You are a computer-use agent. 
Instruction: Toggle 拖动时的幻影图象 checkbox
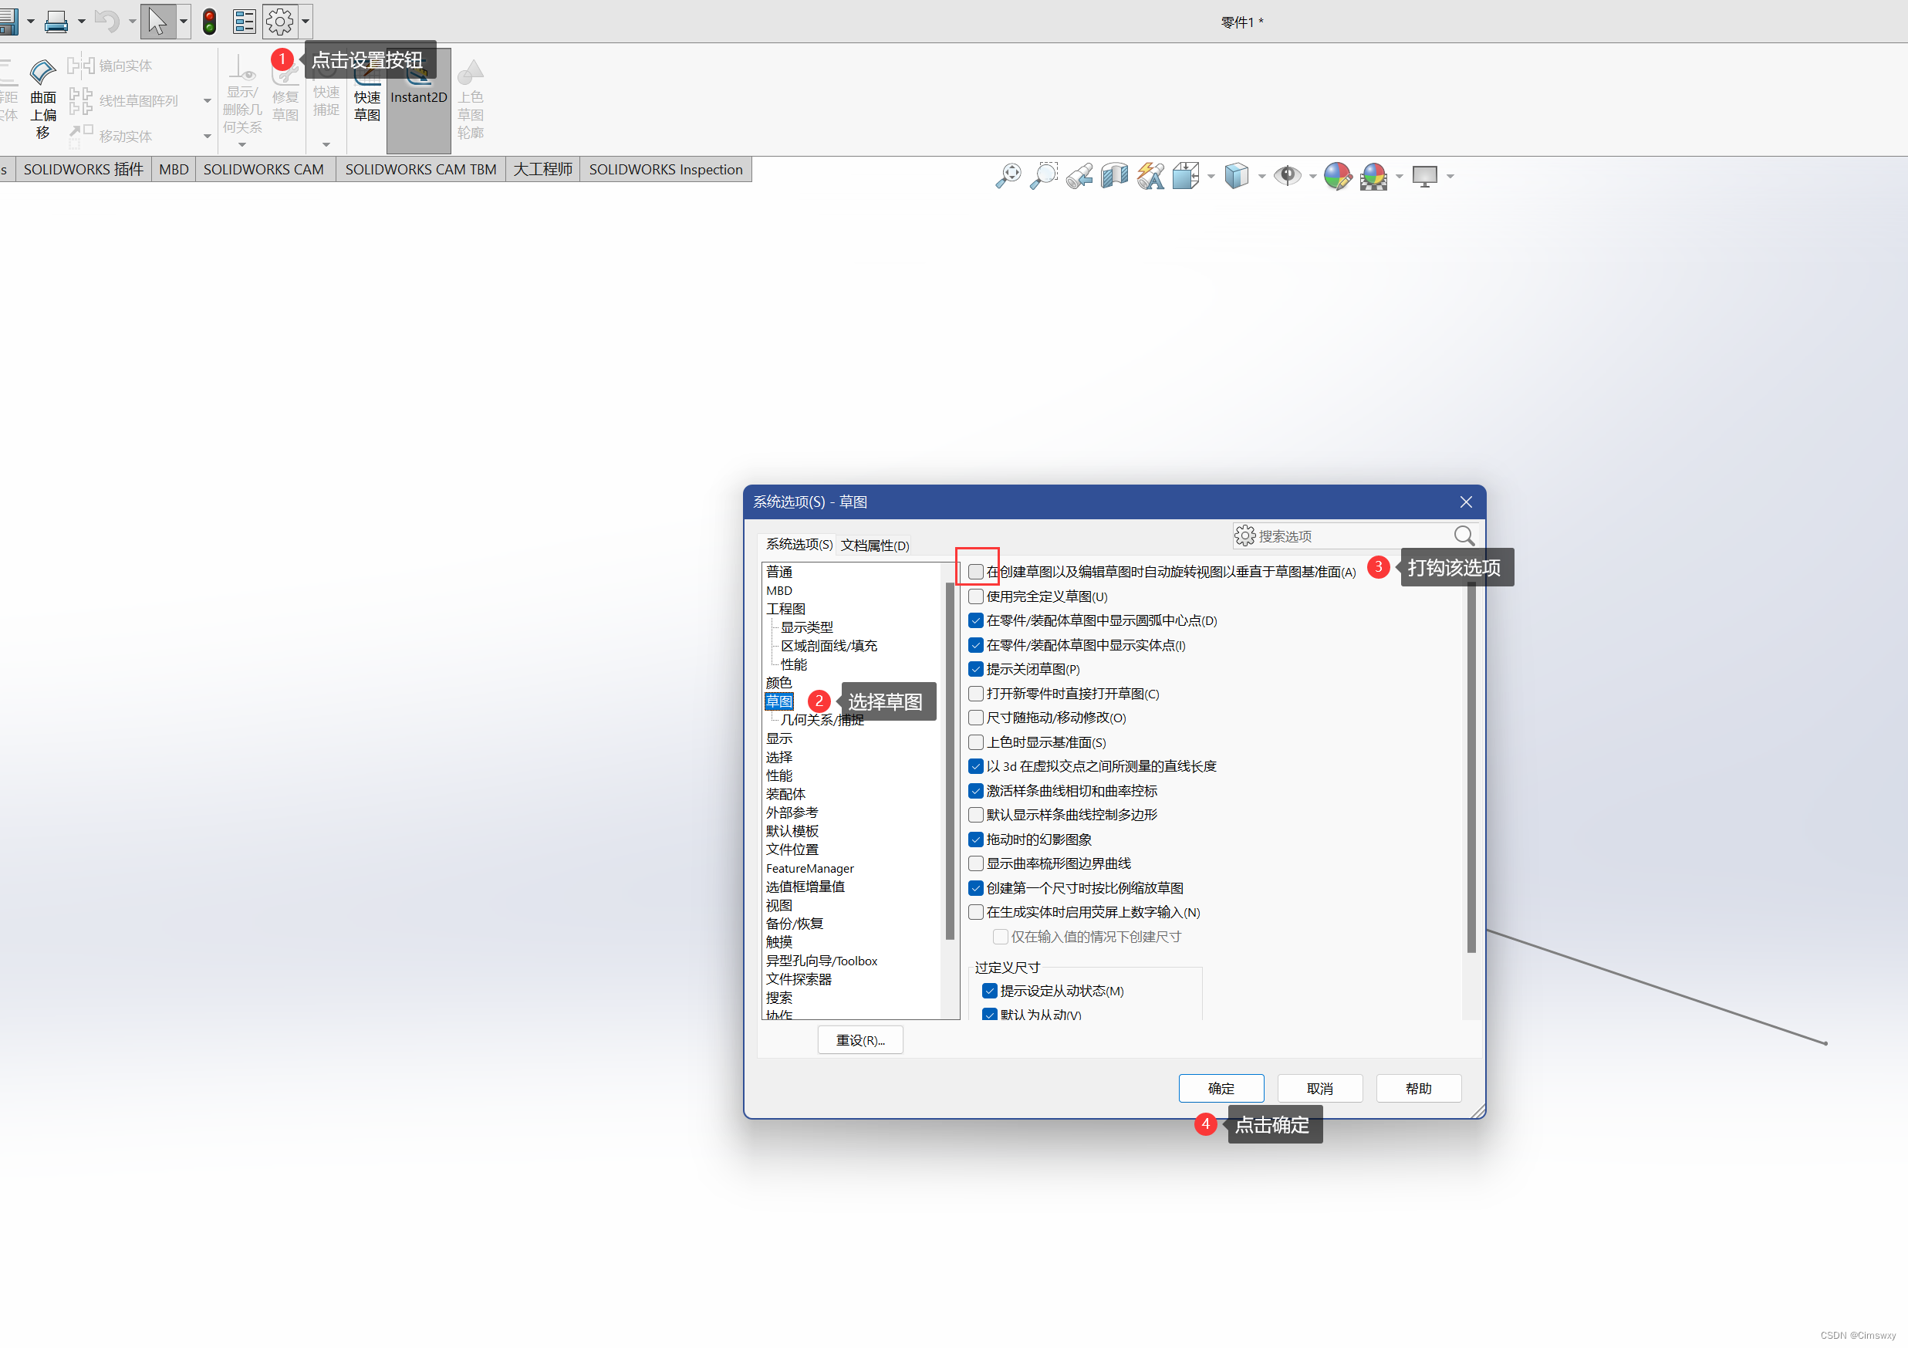click(976, 840)
